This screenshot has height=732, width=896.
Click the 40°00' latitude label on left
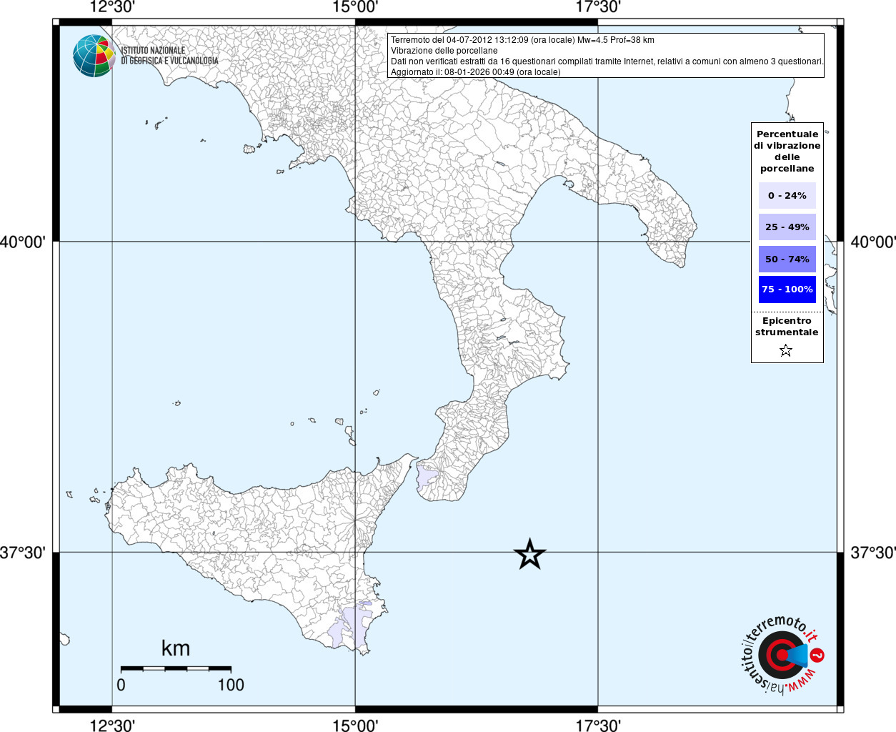point(22,242)
